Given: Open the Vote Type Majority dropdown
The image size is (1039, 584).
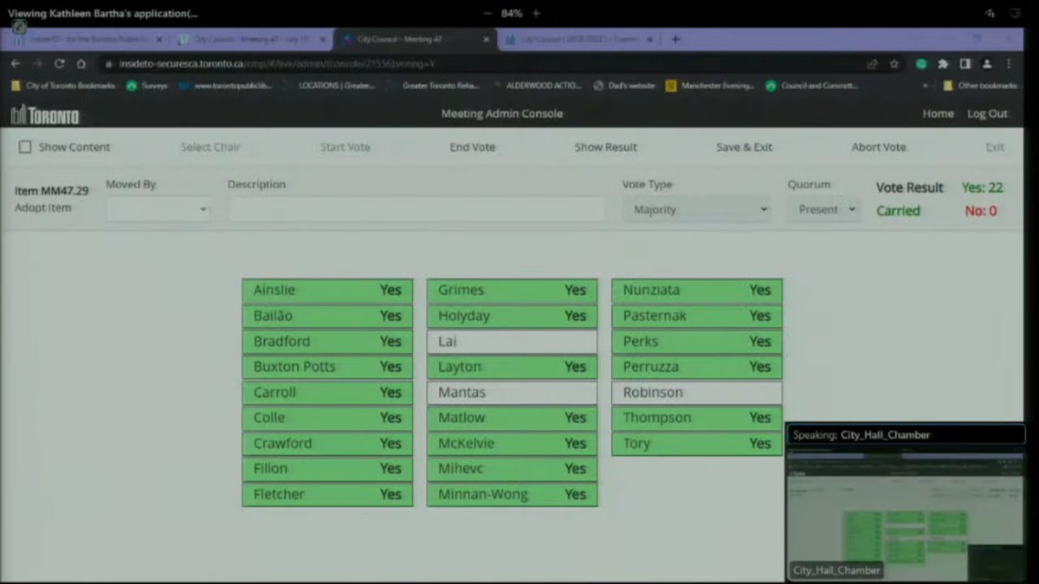Looking at the screenshot, I should pyautogui.click(x=696, y=209).
